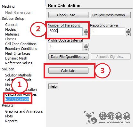Open the Help button

coord(53,86)
